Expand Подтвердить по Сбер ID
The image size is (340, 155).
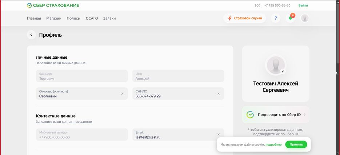[276, 115]
